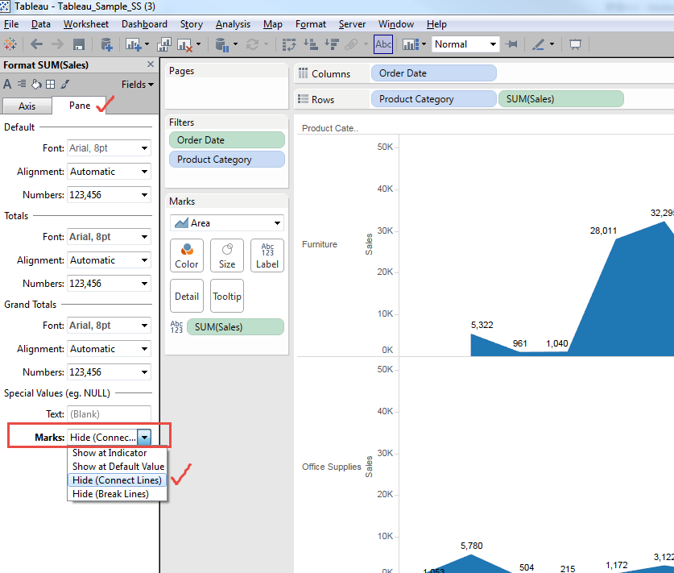Click the Label button on Marks card
Screen dimensions: 674x573
click(267, 255)
